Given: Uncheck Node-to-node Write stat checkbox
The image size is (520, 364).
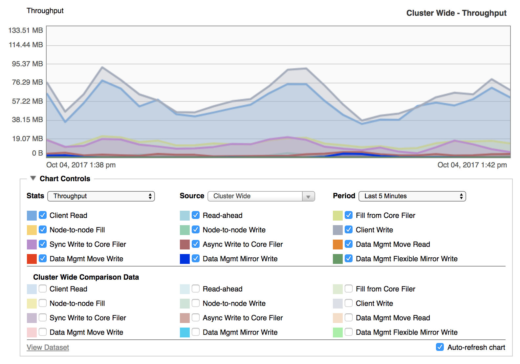Looking at the screenshot, I should 196,230.
